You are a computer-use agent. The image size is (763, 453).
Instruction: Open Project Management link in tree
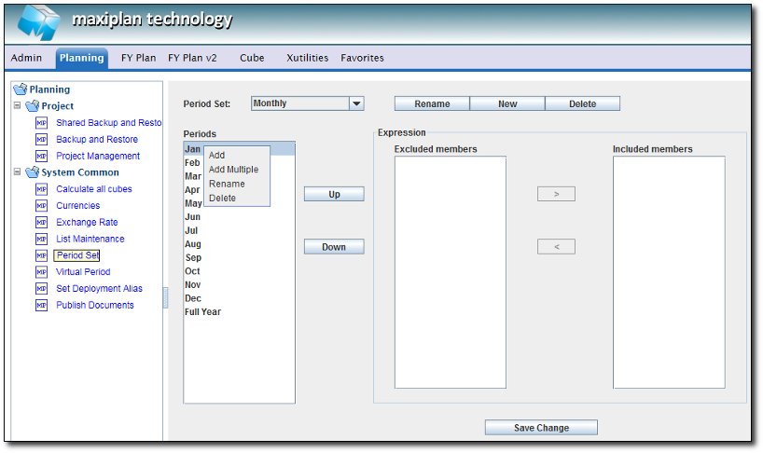98,157
